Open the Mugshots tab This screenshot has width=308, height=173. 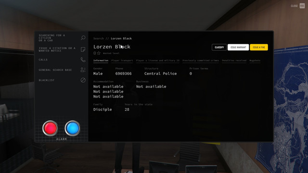[x=255, y=61]
